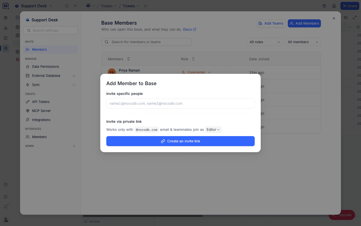Click the info icon beside External Database
Image resolution: width=361 pixels, height=226 pixels.
(x=74, y=76)
